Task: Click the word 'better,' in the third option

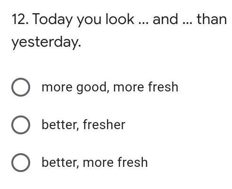Action: [60, 163]
